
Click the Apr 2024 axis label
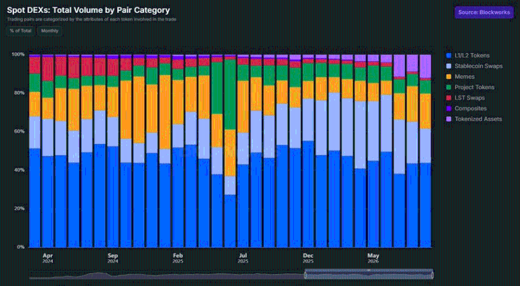pyautogui.click(x=48, y=258)
